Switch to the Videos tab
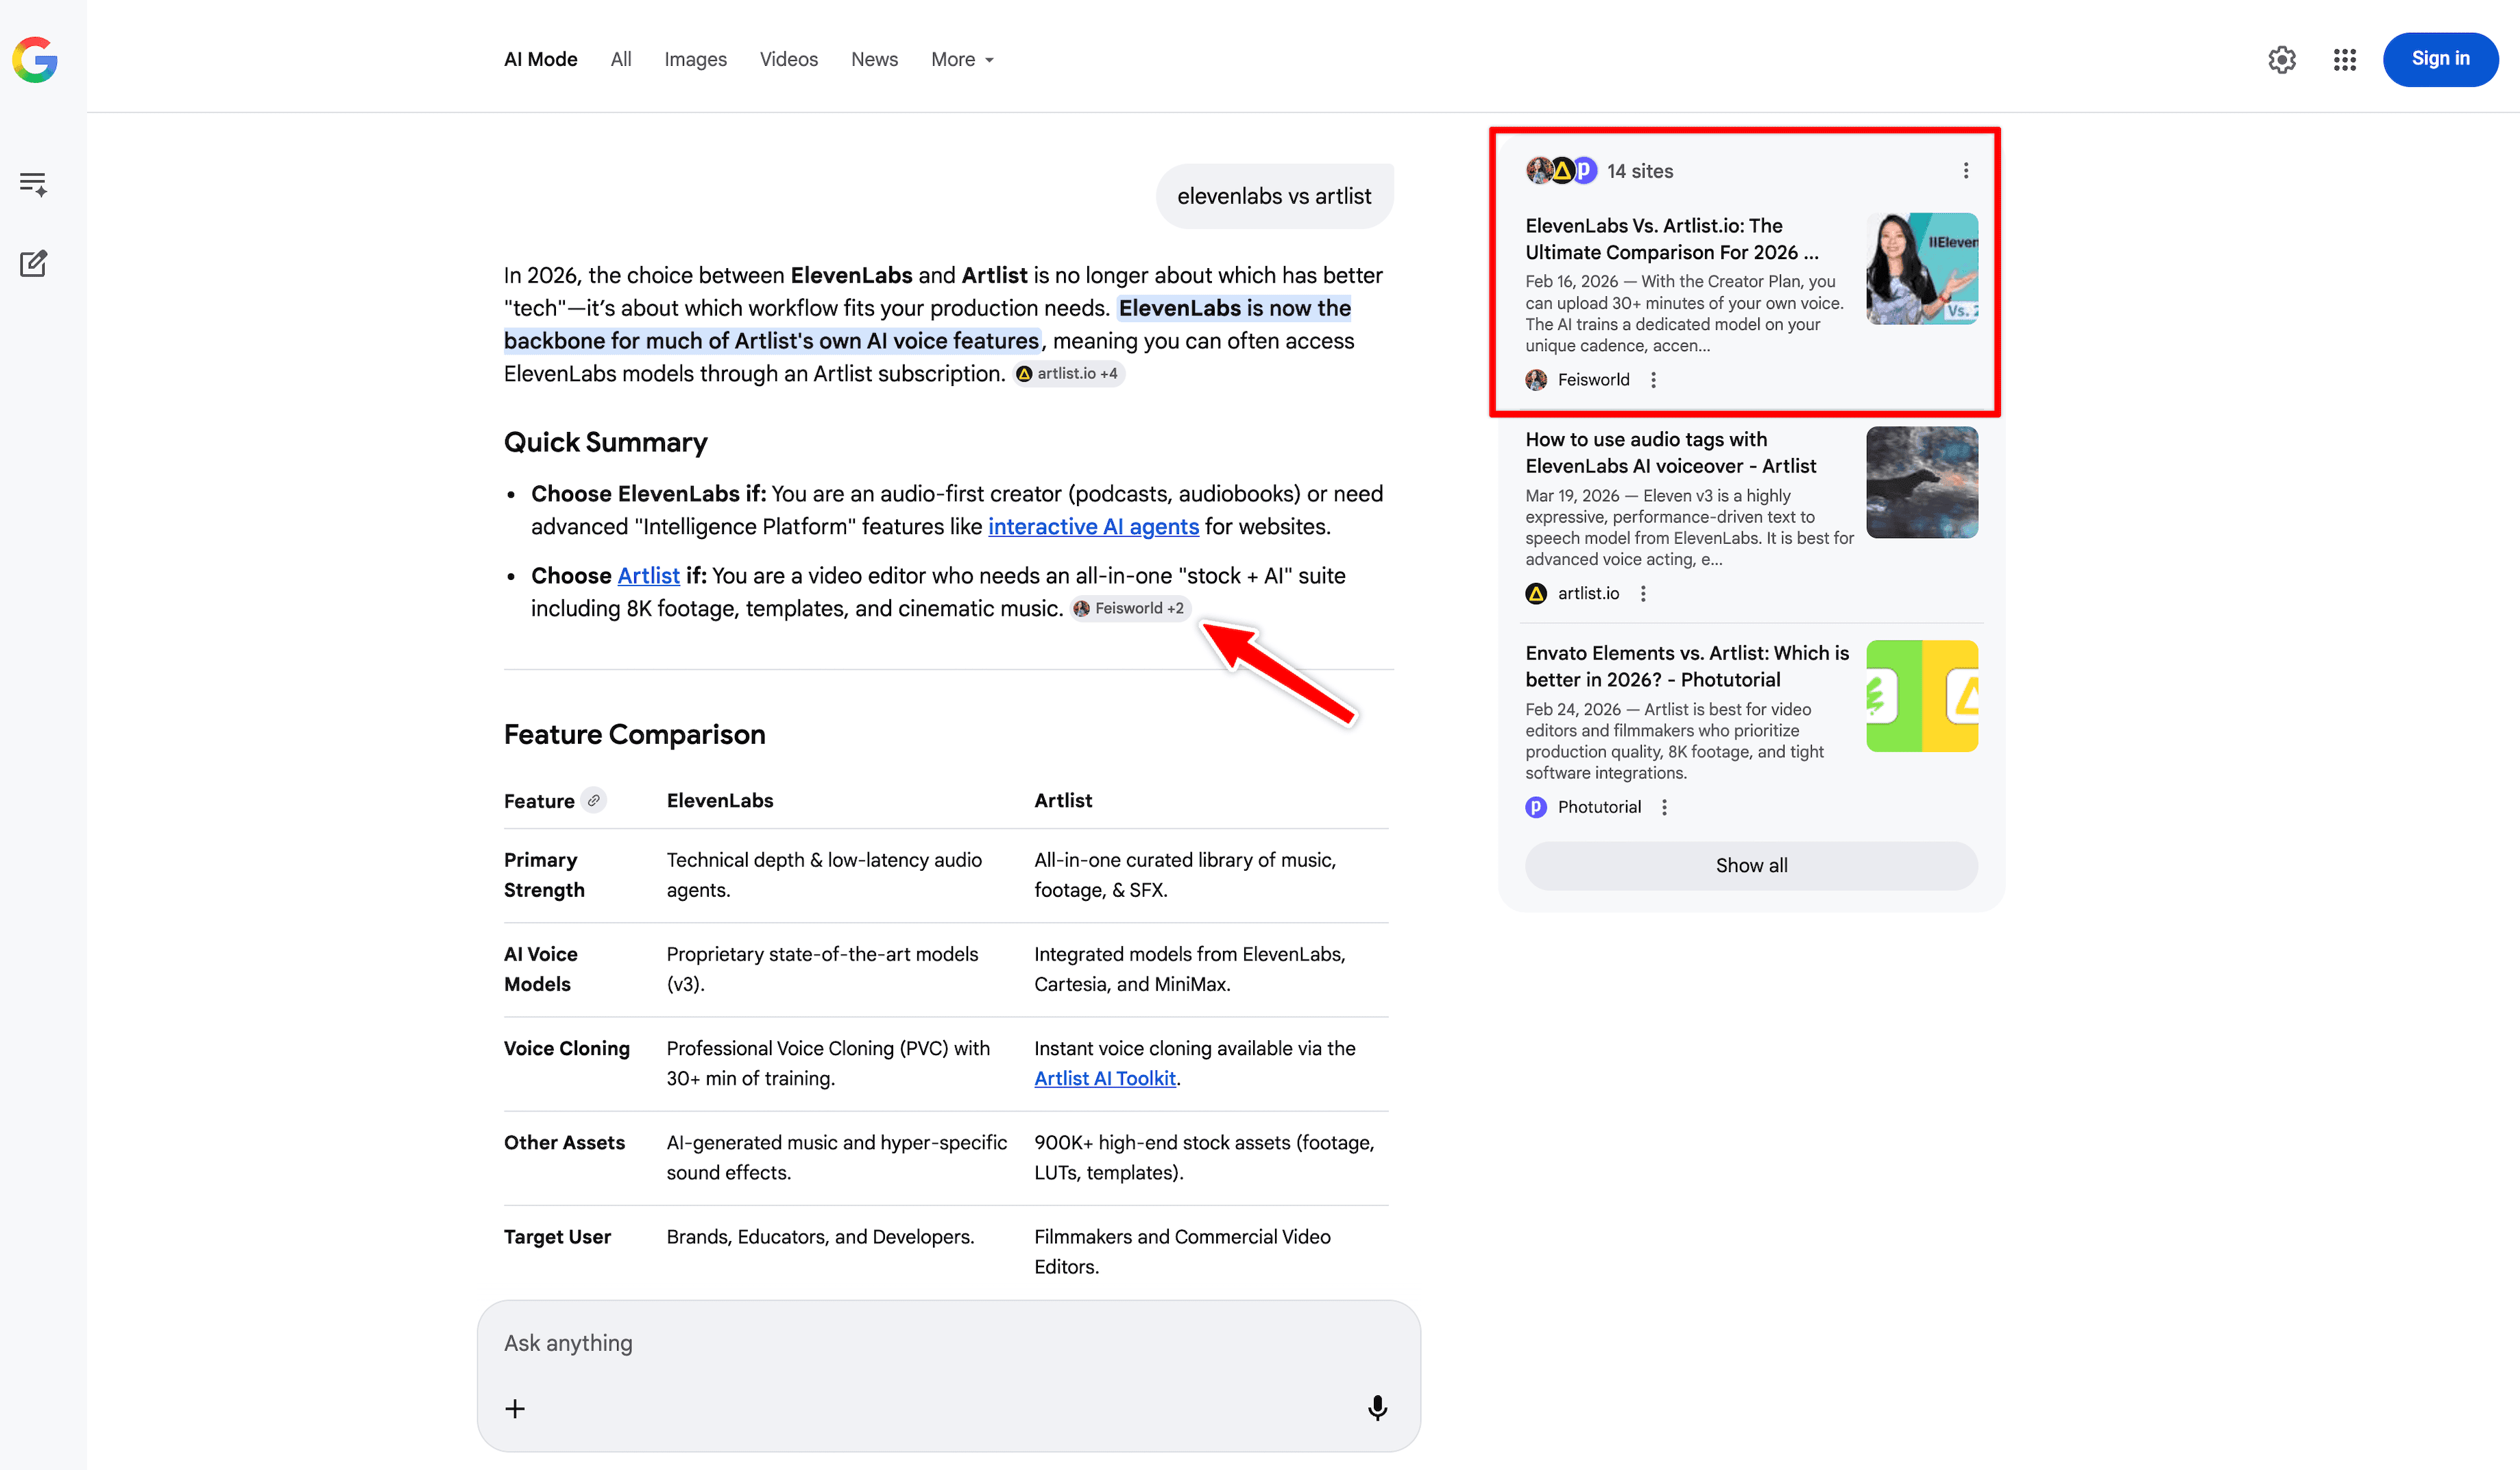The image size is (2520, 1470). (788, 59)
